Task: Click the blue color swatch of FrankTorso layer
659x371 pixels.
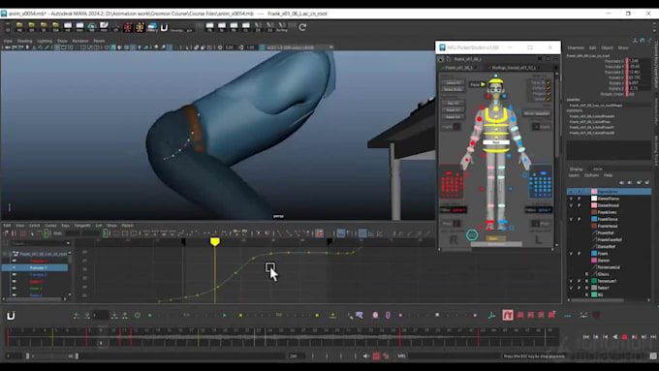Action: click(594, 219)
